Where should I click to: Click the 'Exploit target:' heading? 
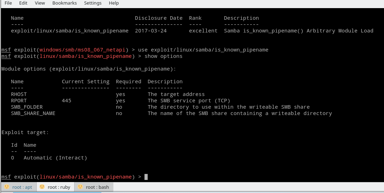click(25, 132)
